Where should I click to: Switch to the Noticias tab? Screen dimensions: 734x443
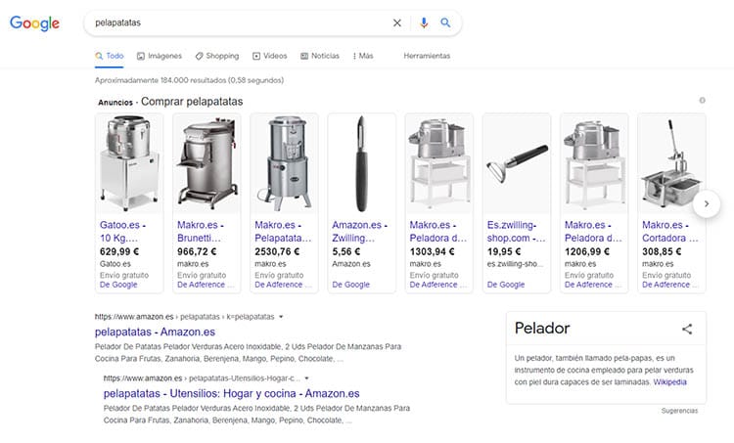coord(320,56)
